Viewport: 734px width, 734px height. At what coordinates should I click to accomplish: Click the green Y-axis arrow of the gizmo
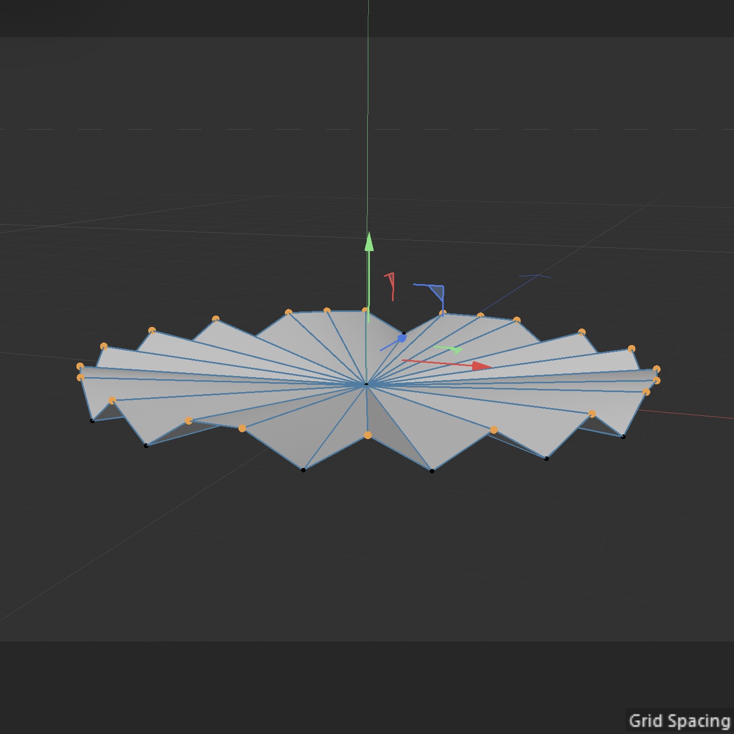click(369, 243)
